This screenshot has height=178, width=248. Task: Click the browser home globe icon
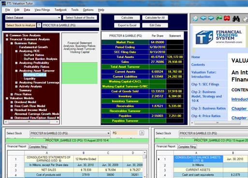195,18
